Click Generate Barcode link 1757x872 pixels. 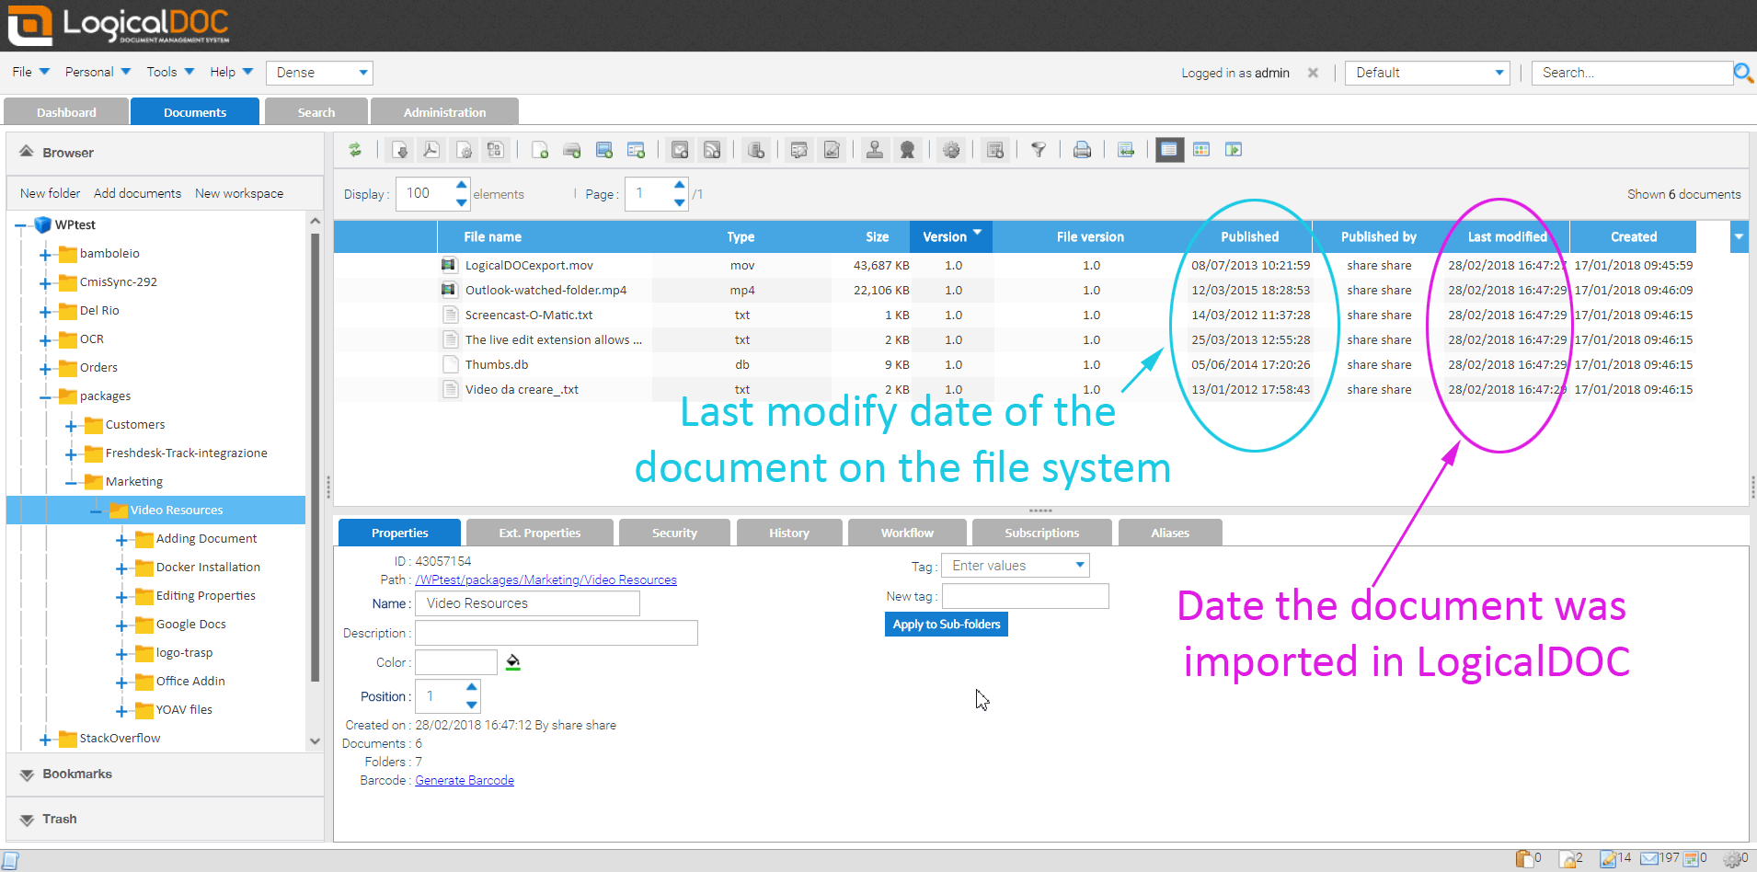(x=465, y=780)
